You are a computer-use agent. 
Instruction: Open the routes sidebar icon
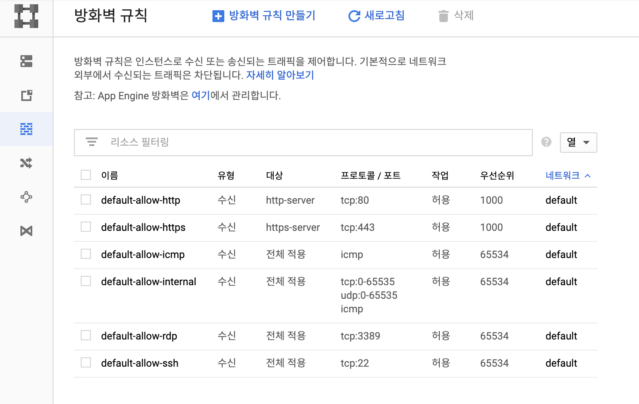pos(26,163)
